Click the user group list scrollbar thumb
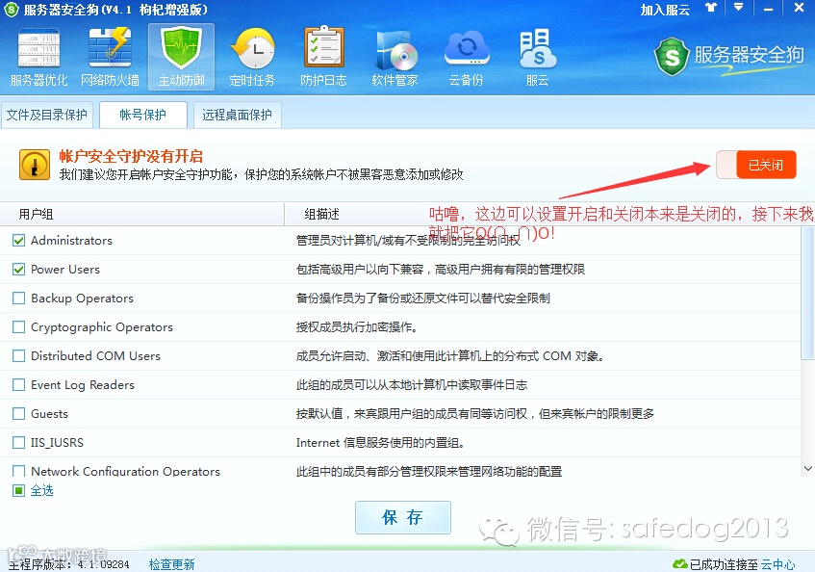This screenshot has width=815, height=572. 807,293
